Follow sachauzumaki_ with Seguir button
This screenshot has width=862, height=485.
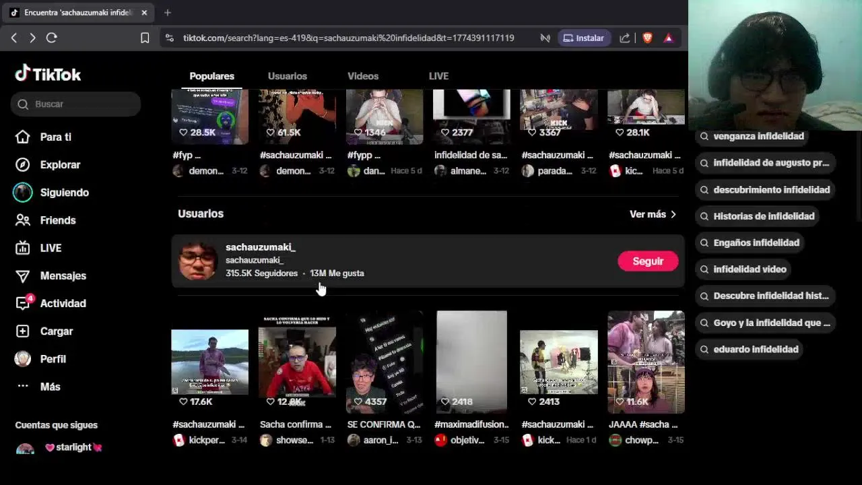(648, 261)
